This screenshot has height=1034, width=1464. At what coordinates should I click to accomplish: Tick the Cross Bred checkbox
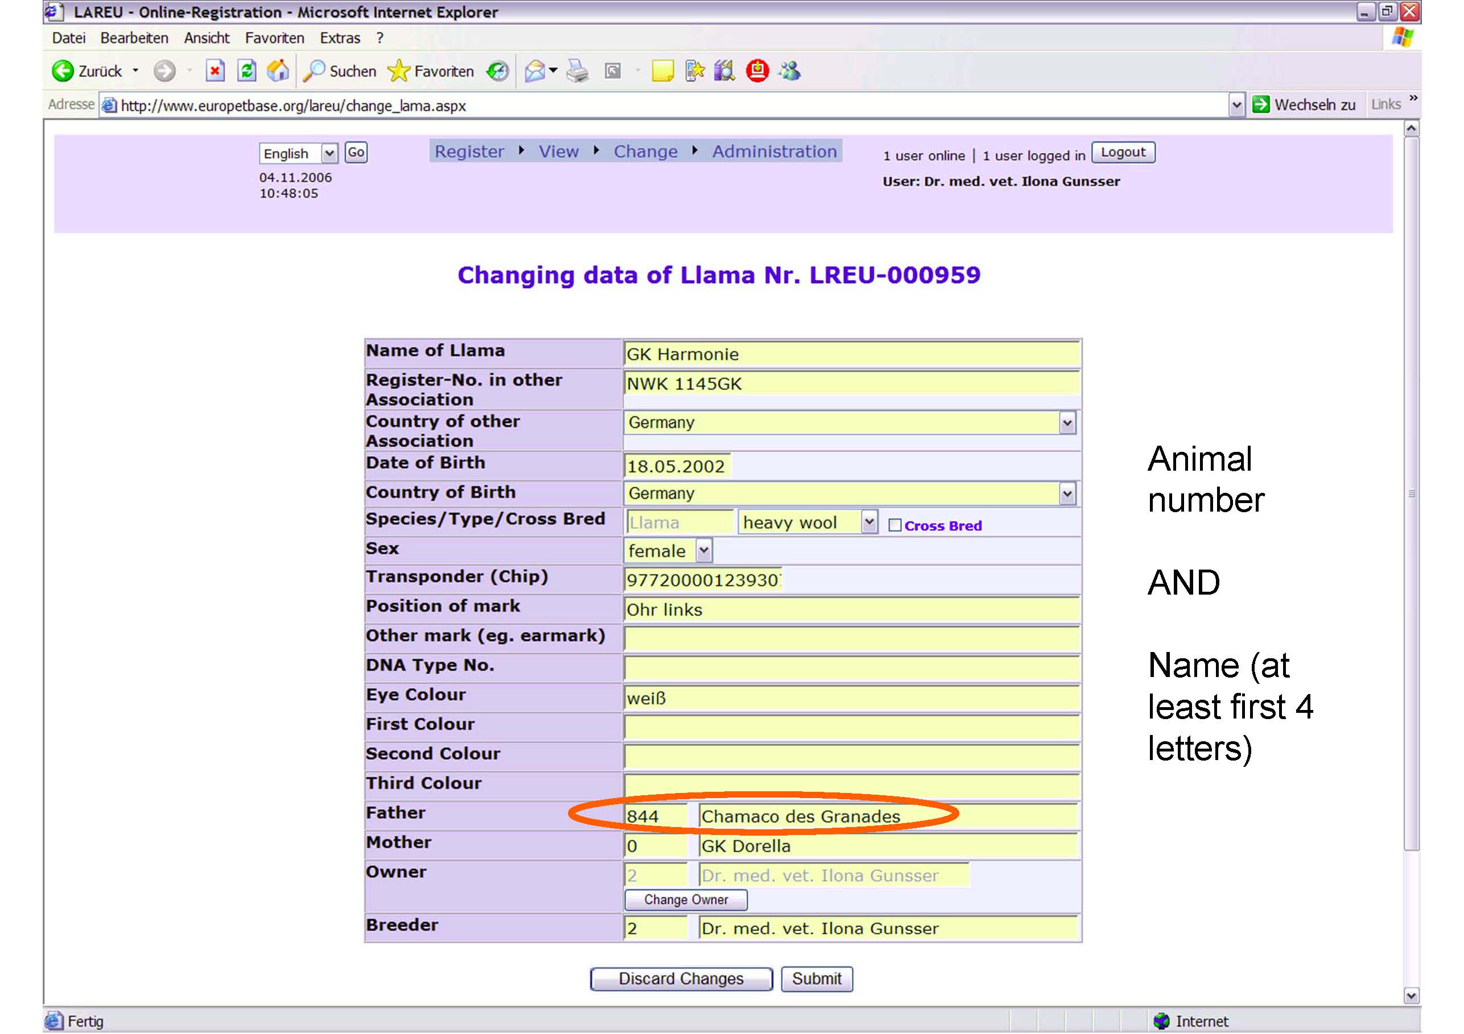(x=894, y=526)
